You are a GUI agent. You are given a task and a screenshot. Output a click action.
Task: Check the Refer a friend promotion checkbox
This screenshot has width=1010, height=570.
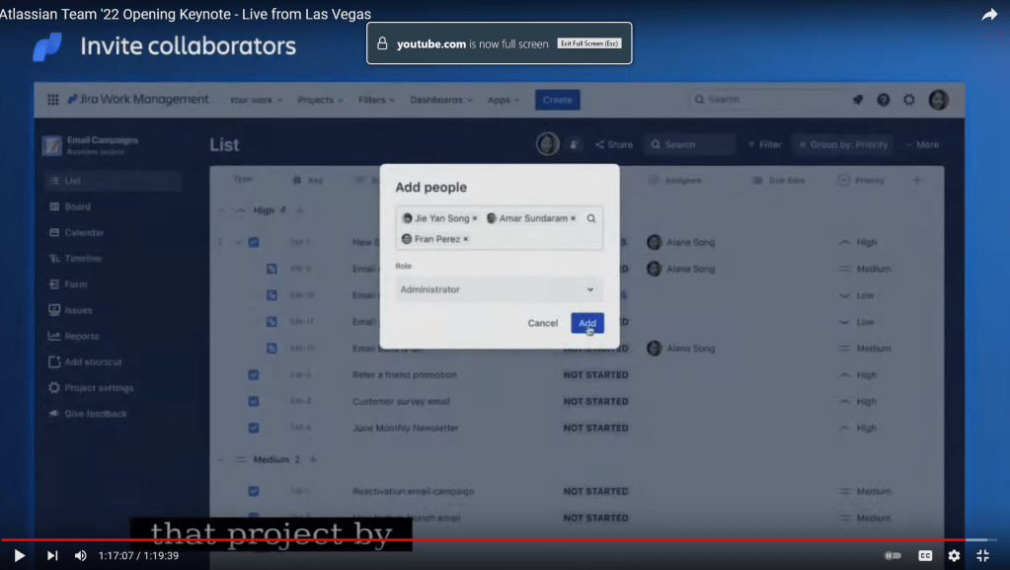pos(254,375)
